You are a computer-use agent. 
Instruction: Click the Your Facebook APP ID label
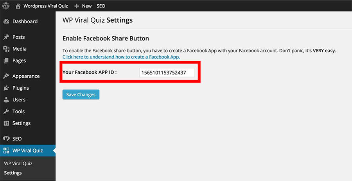(x=90, y=72)
